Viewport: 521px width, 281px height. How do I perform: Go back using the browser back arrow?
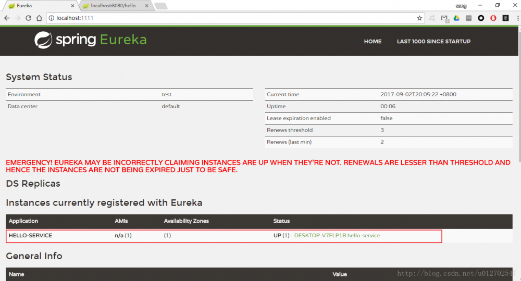(x=7, y=18)
